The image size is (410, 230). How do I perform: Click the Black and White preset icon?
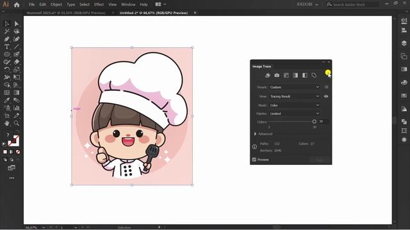(305, 75)
